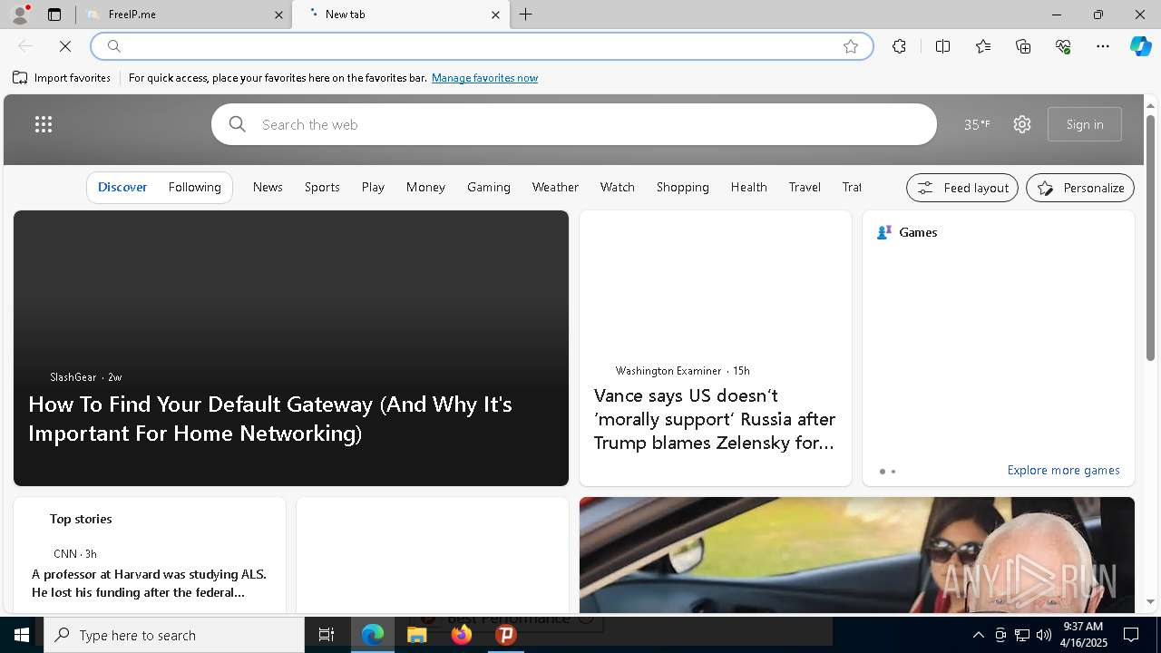Image resolution: width=1161 pixels, height=653 pixels.
Task: Click the Manage favorites now link
Action: (484, 78)
